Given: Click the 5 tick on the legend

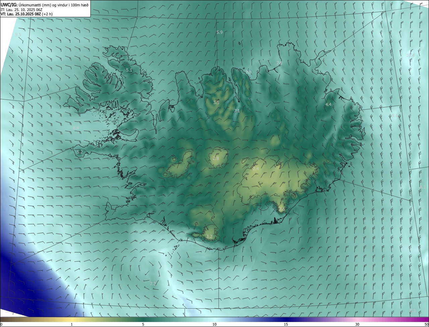Looking at the screenshot, I should click(143, 324).
